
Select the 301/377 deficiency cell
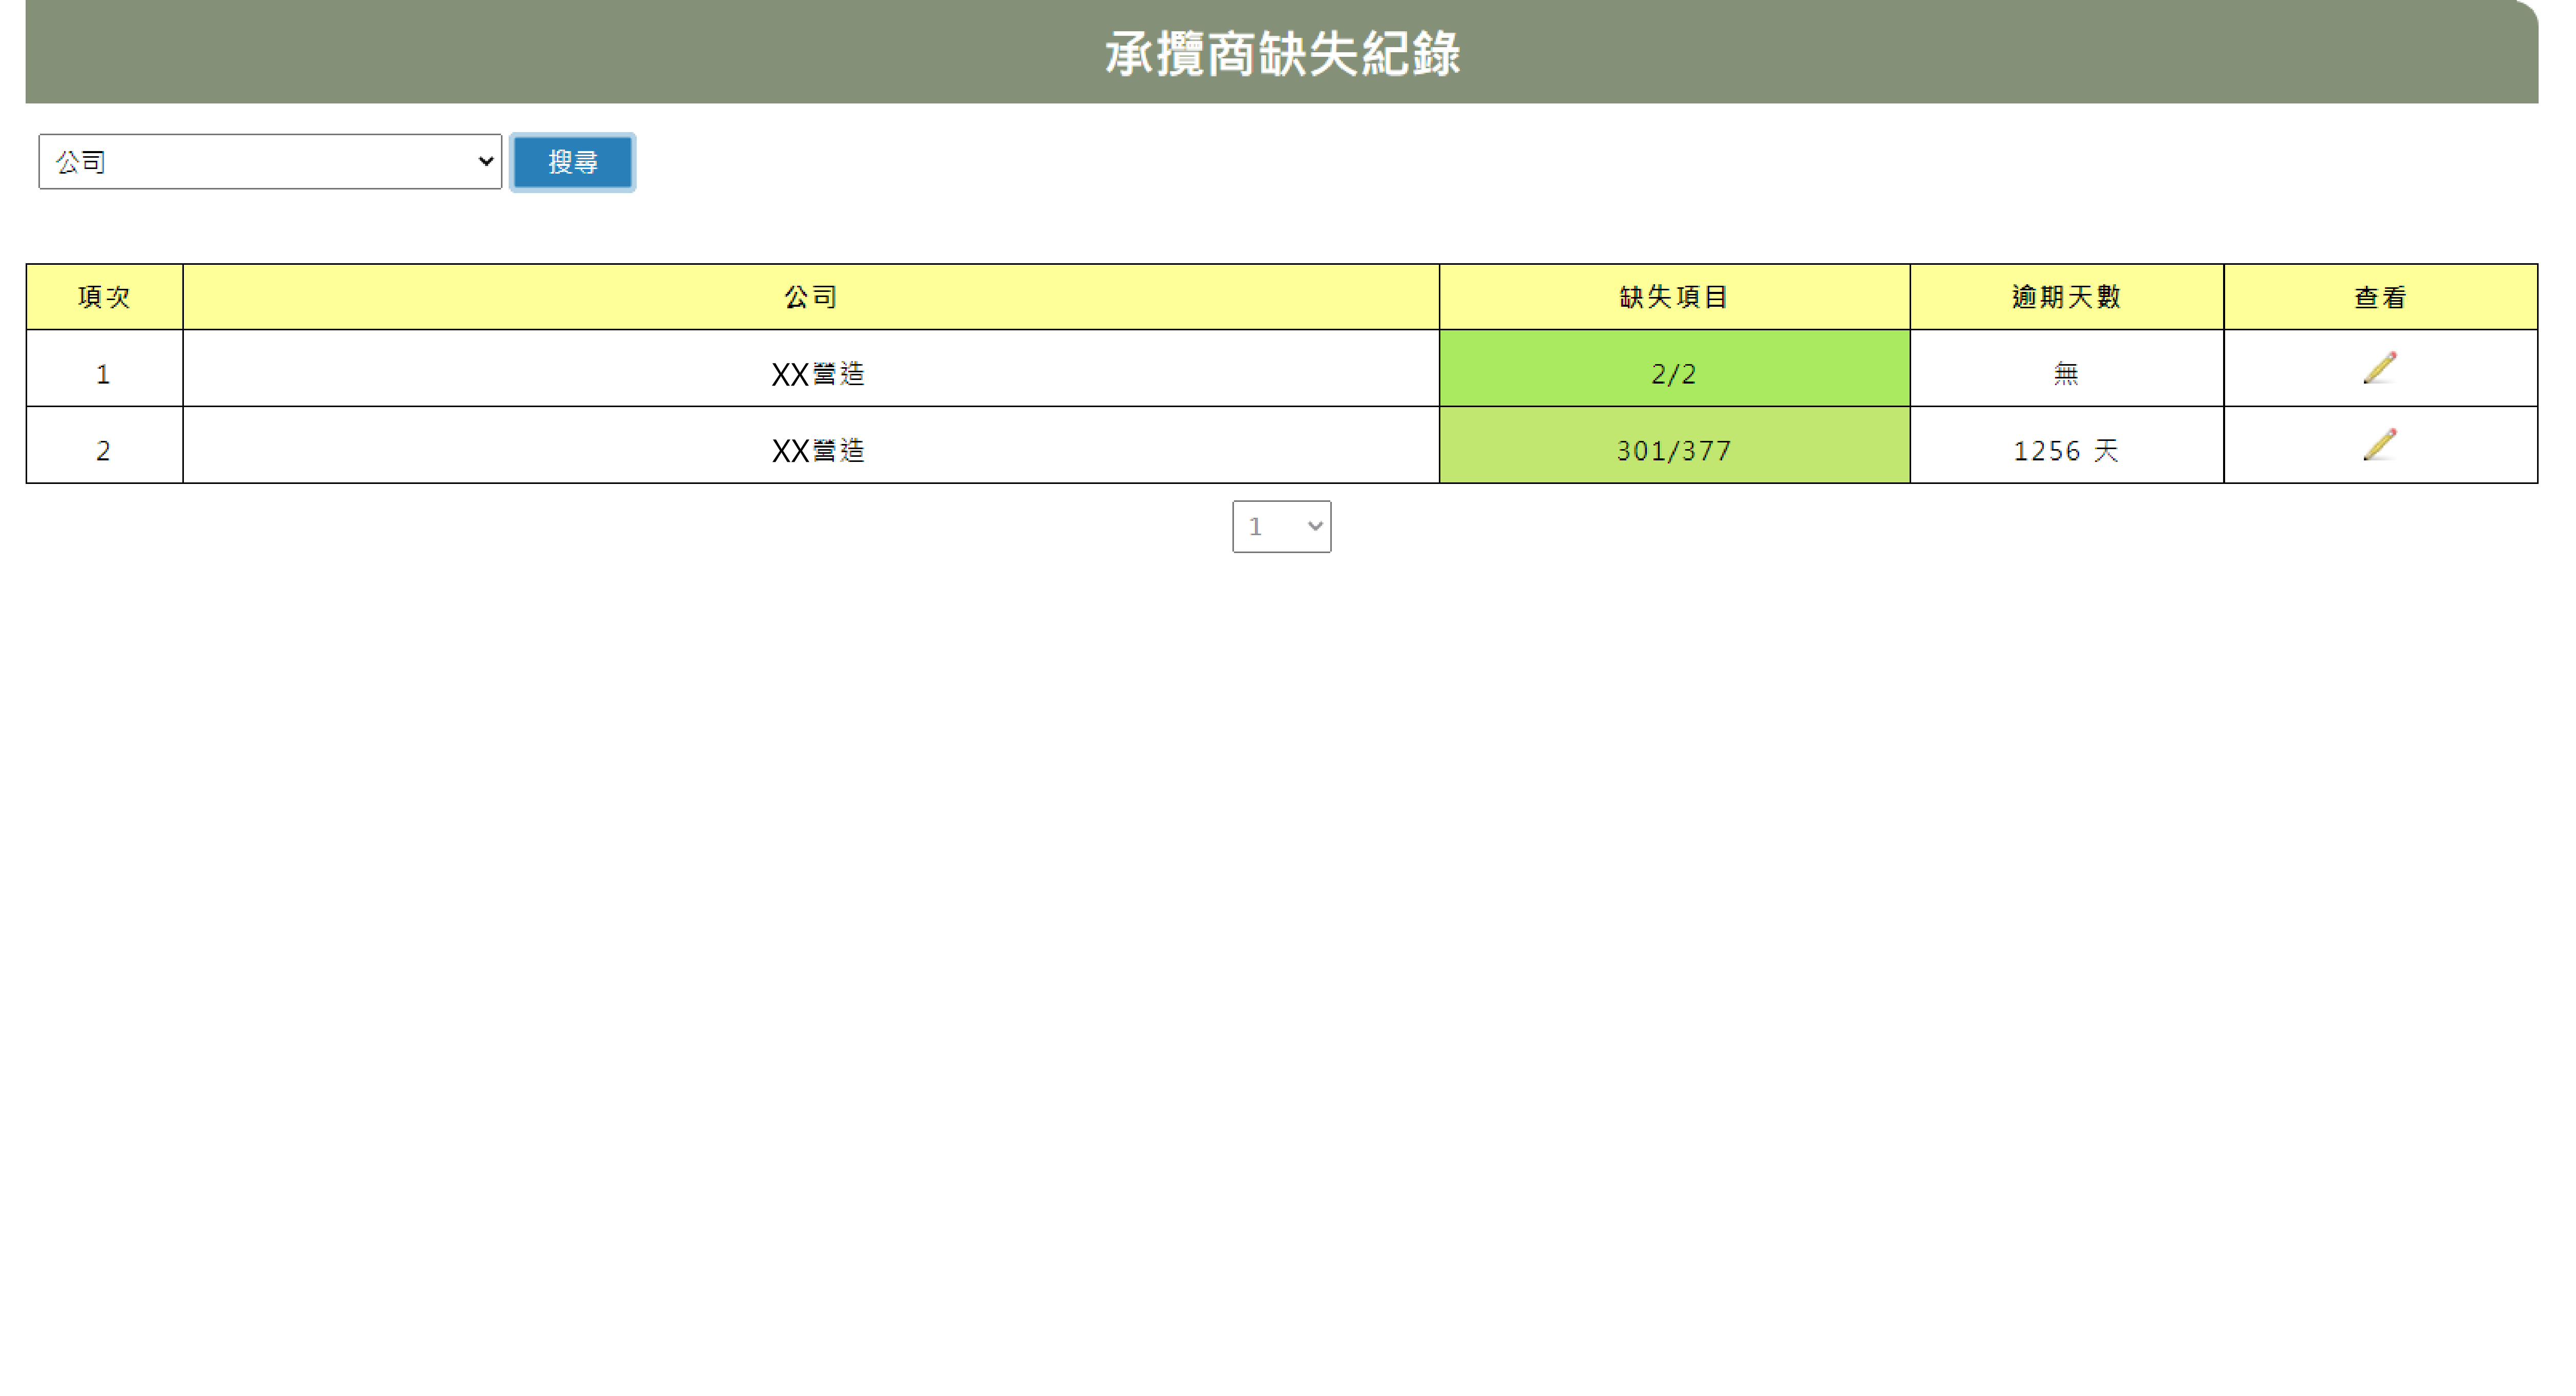[1674, 445]
